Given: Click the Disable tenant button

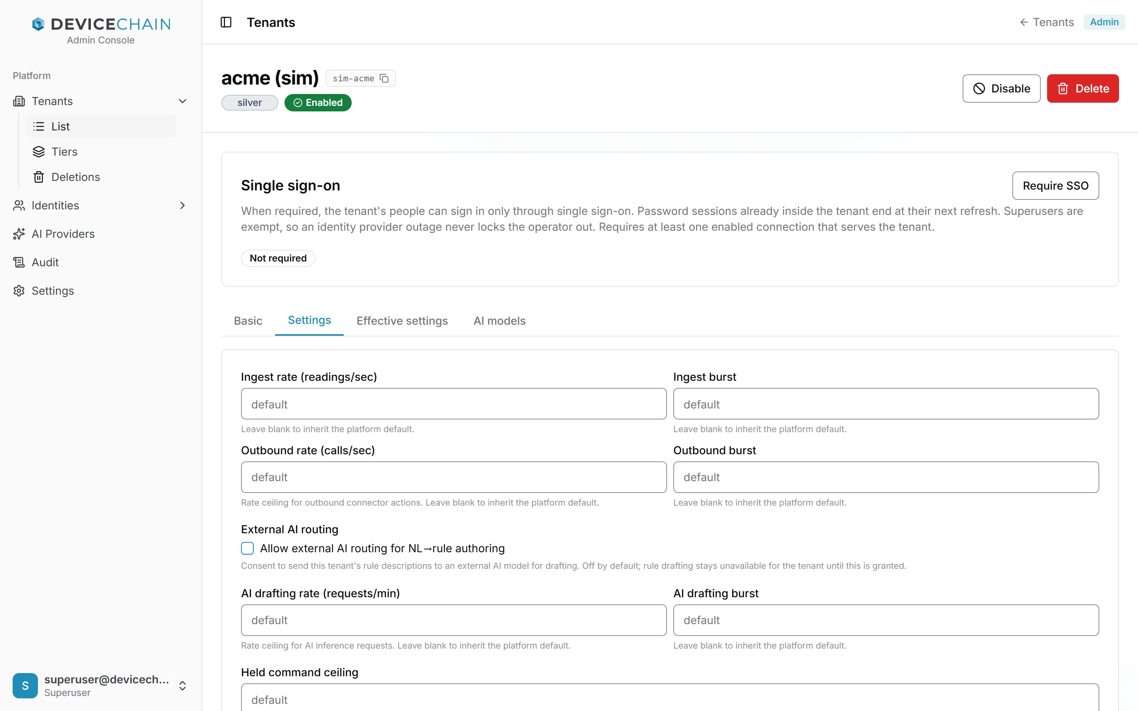Looking at the screenshot, I should click(x=1001, y=88).
